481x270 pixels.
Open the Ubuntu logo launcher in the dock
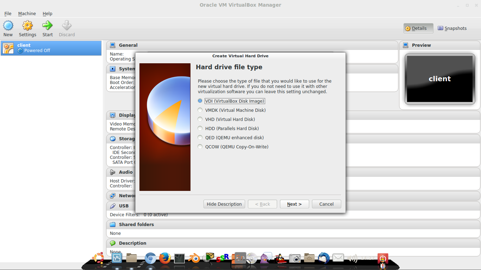(x=98, y=258)
